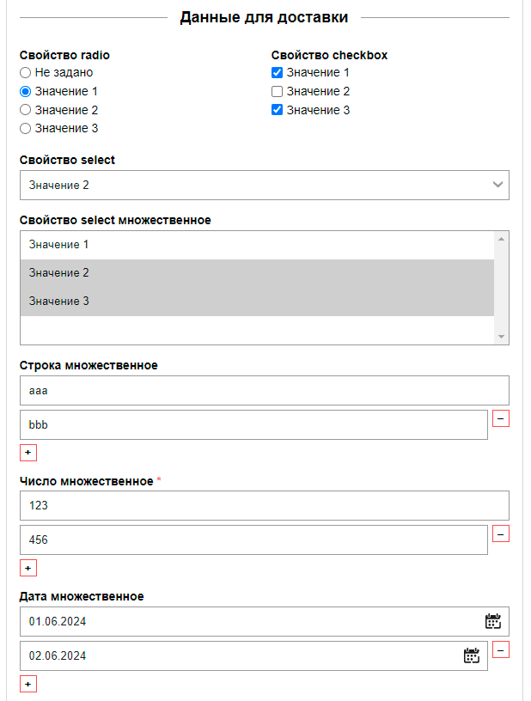Add another field under Дата множественное
The height and width of the screenshot is (701, 531).
pos(28,684)
